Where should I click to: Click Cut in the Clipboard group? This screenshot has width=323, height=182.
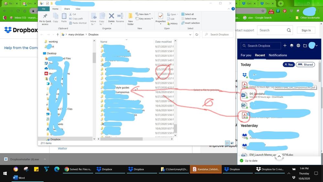tap(72, 14)
